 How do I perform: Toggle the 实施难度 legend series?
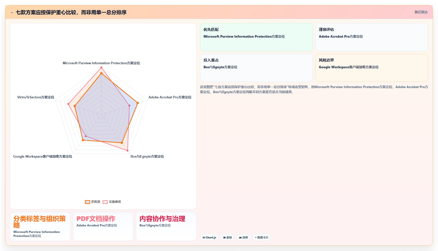[x=112, y=202]
